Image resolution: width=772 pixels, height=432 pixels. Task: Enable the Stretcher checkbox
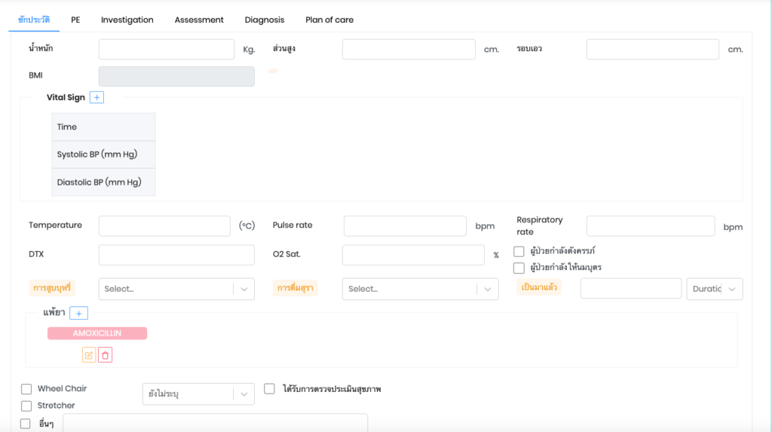pyautogui.click(x=26, y=406)
